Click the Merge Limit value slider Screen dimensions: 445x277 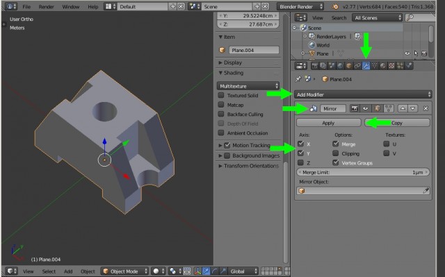(363, 172)
